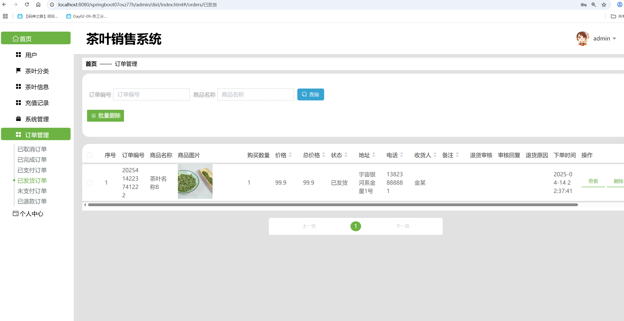Click the reload page icon

[27, 5]
